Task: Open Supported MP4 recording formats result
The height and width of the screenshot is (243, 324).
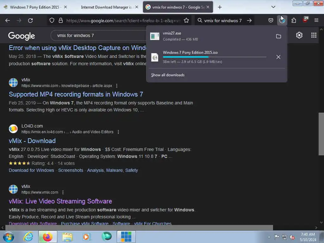Action: [76, 94]
